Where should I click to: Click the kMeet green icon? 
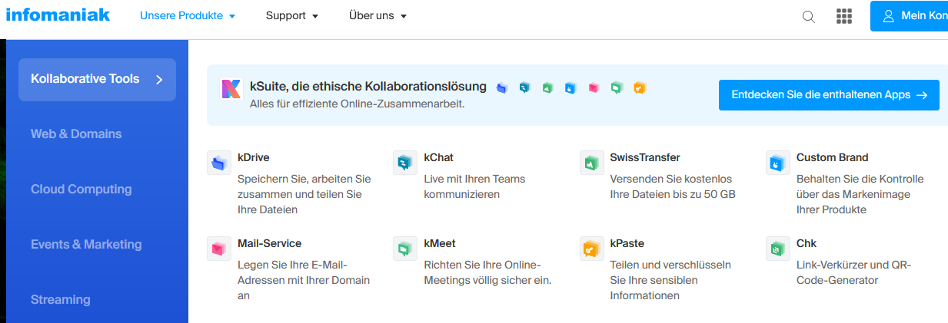405,249
